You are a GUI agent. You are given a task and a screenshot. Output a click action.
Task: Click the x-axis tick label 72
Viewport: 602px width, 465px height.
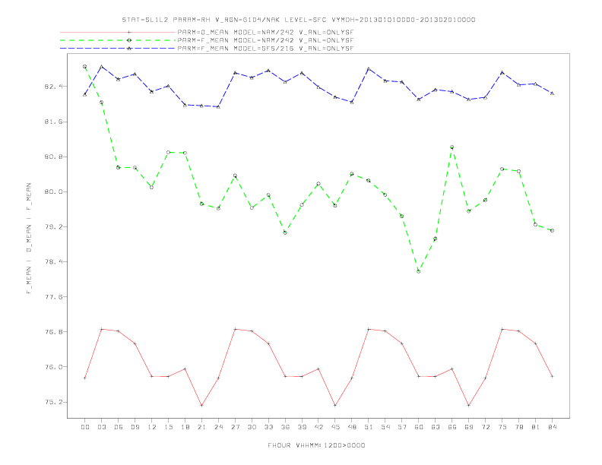click(485, 427)
